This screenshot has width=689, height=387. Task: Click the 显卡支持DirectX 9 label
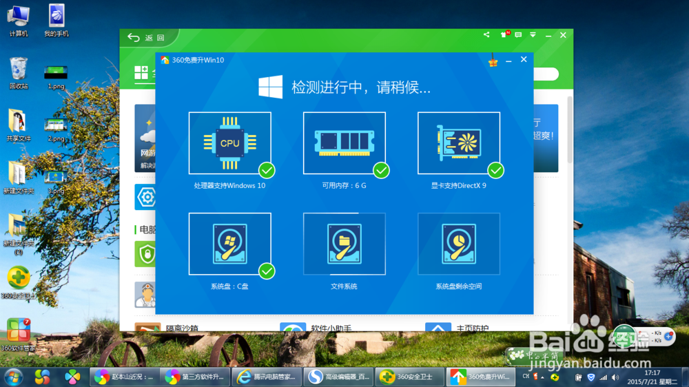[x=459, y=186]
